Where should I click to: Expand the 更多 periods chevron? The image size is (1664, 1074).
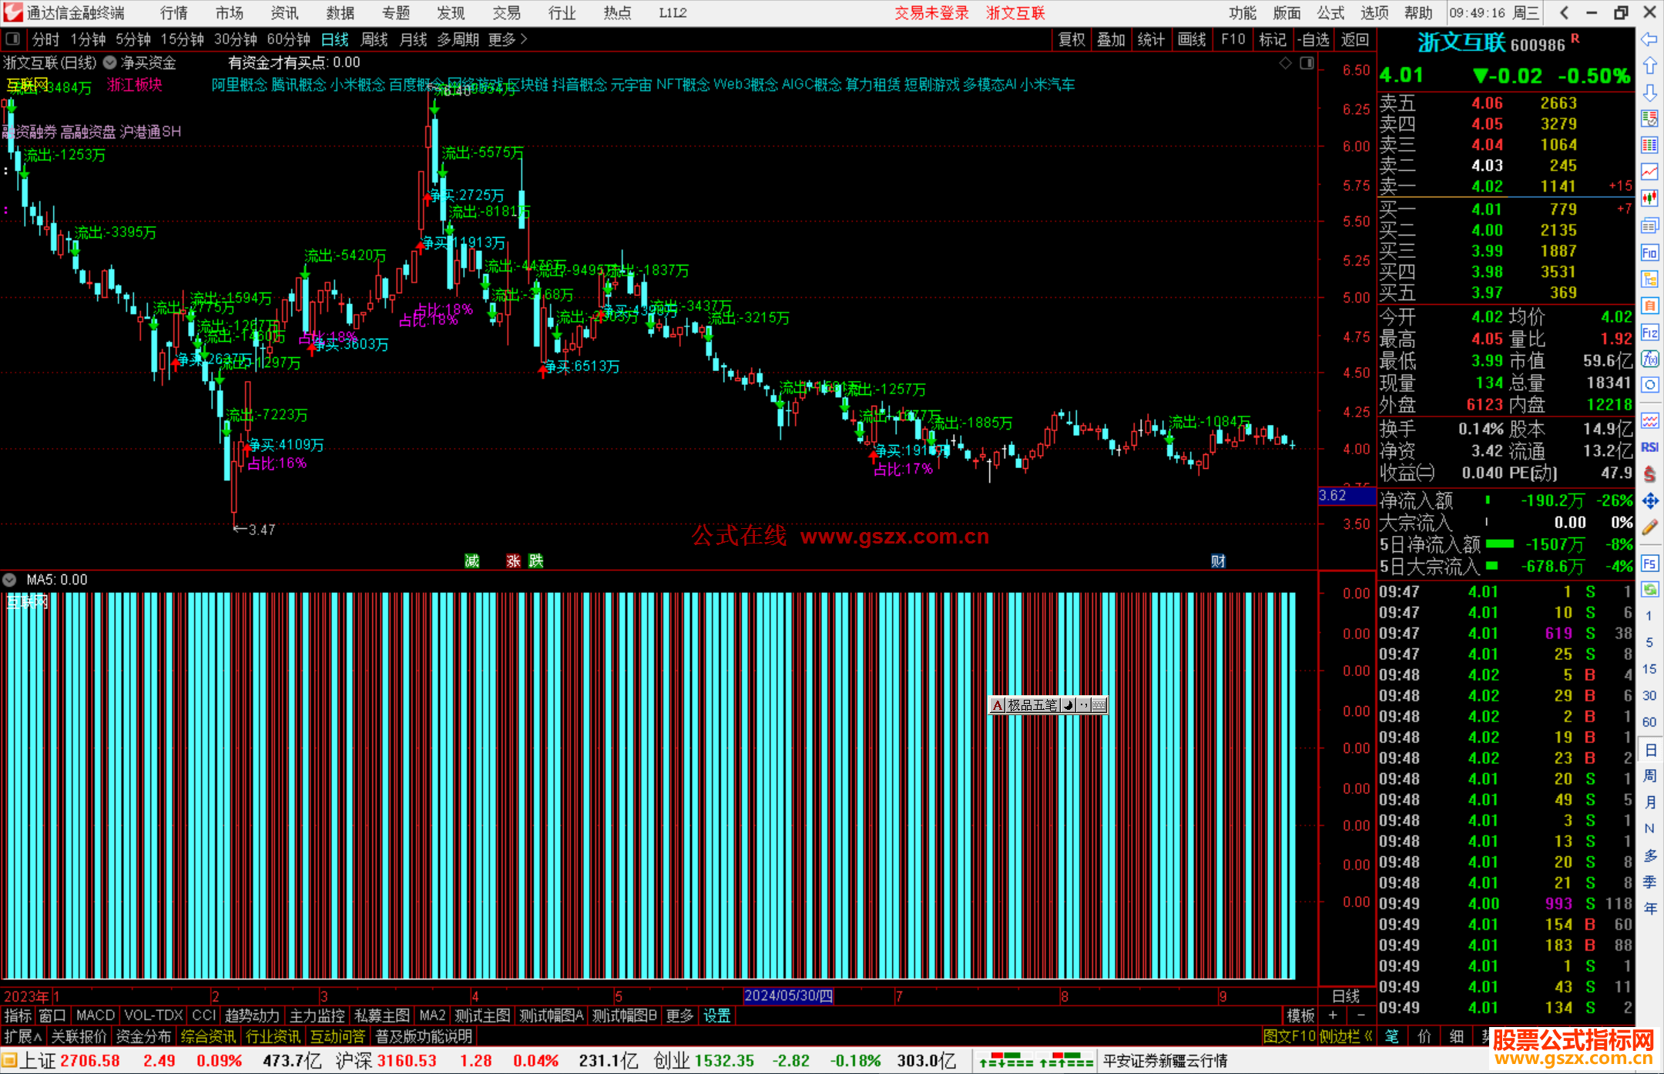tap(524, 39)
